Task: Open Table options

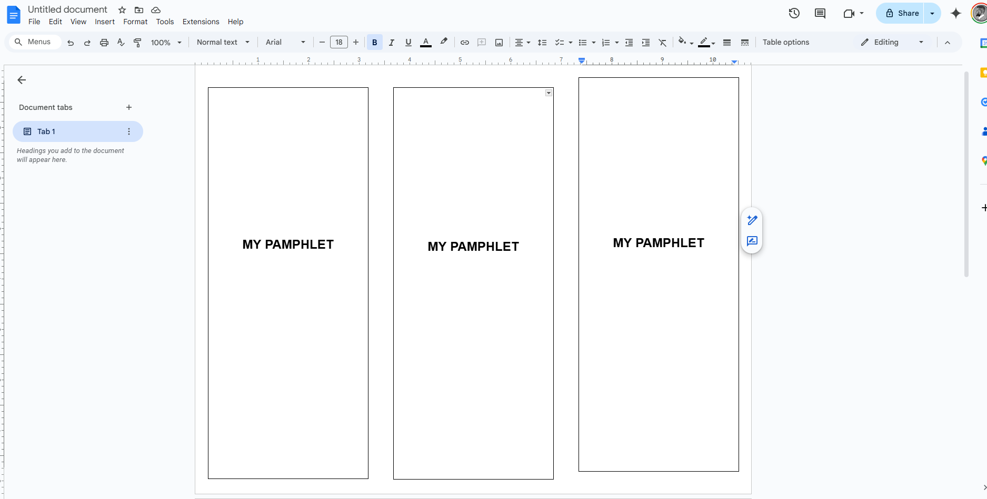Action: coord(785,42)
